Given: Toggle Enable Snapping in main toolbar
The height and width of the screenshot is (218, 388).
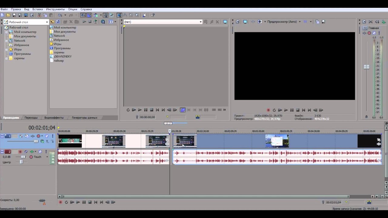Looking at the screenshot, I should click(82, 15).
